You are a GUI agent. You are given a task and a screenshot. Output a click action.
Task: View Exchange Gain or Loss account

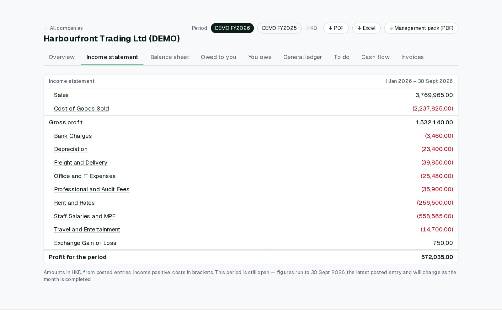85,243
